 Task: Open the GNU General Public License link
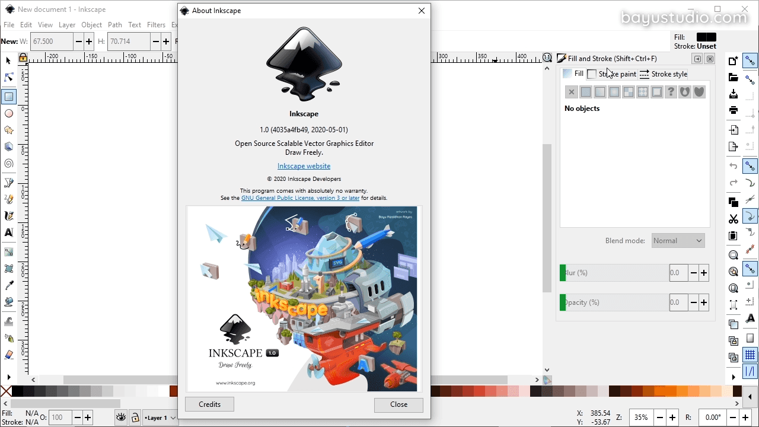(300, 198)
